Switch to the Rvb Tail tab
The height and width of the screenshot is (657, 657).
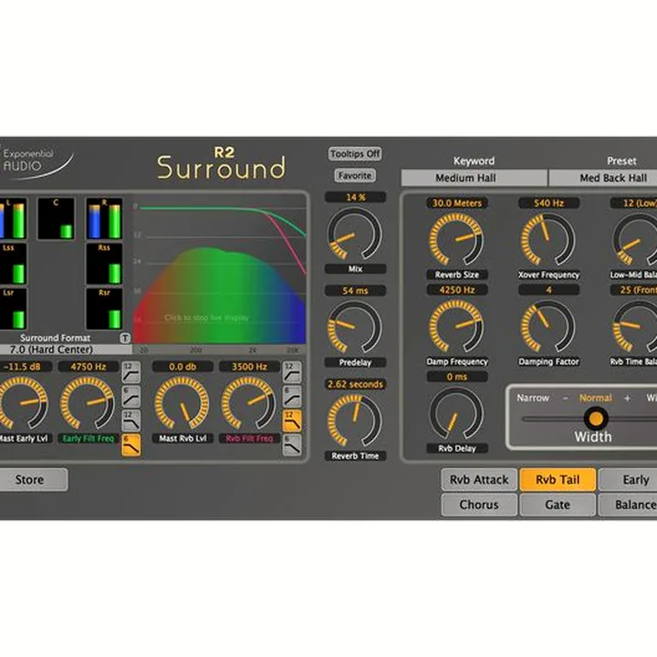pyautogui.click(x=558, y=480)
